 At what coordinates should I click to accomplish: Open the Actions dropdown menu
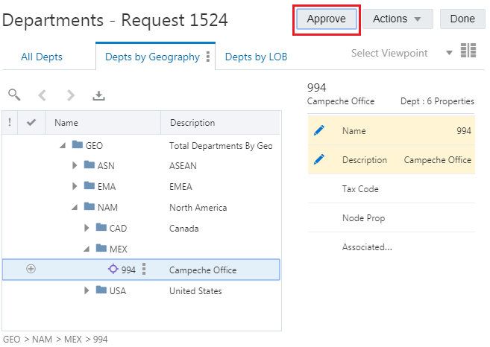point(398,19)
